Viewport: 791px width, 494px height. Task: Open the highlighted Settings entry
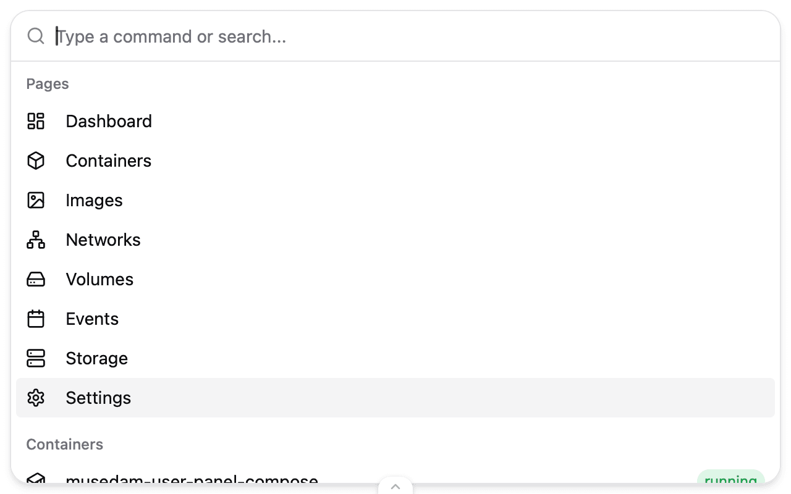tap(99, 398)
